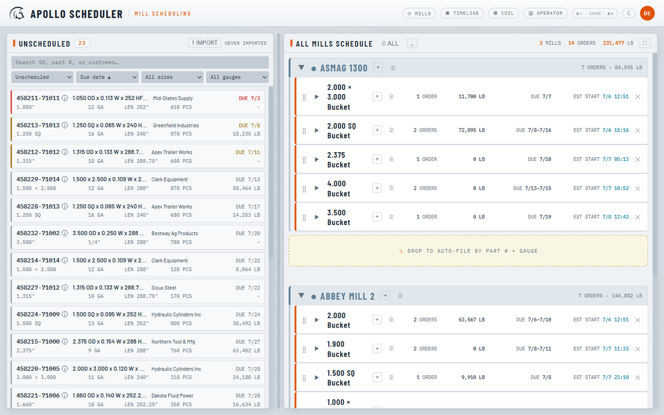Remove Abbey Mill 2 1.900 Bucket

tap(637, 349)
